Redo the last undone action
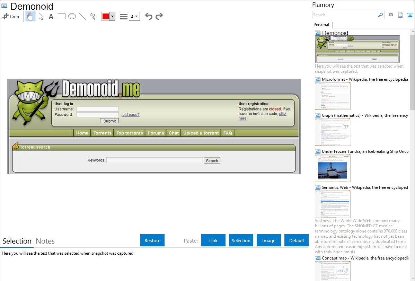The image size is (415, 281). coord(159,16)
